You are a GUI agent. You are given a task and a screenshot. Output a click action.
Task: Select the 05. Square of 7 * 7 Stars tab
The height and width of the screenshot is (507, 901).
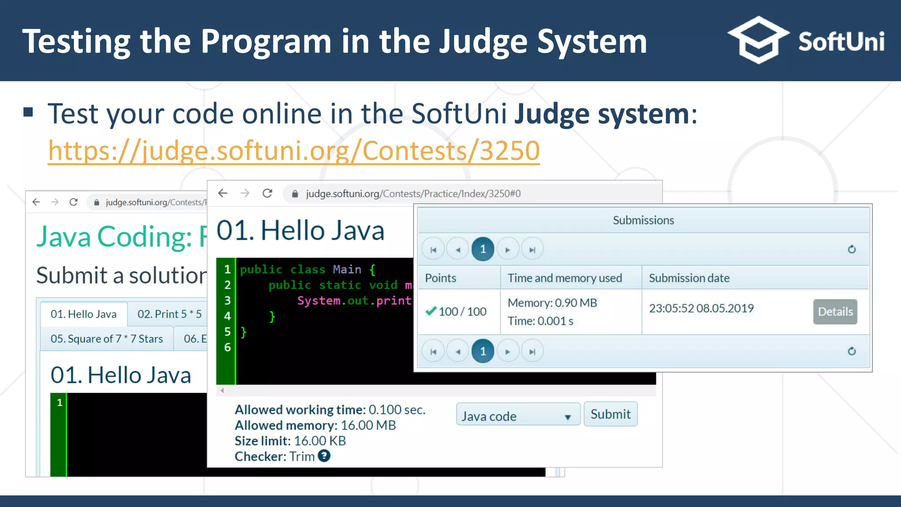[x=106, y=338]
